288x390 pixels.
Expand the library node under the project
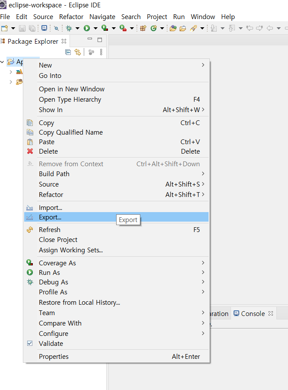click(x=11, y=72)
